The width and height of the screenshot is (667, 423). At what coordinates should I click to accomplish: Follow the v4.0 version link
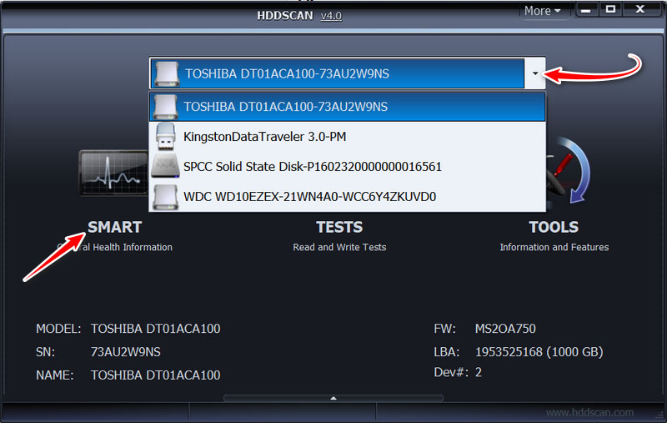(331, 16)
